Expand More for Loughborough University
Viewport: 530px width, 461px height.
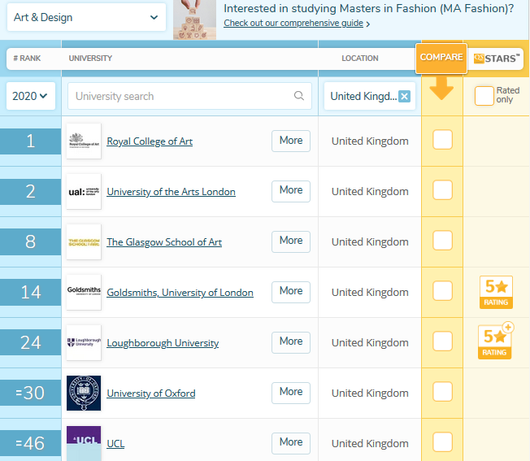coord(291,342)
